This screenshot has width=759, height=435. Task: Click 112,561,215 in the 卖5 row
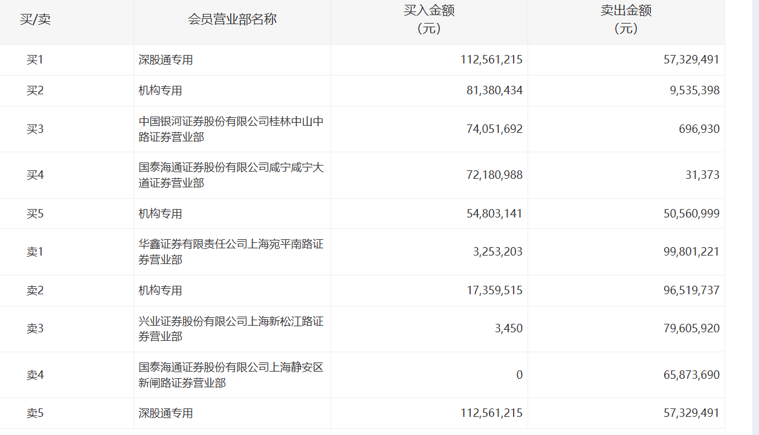pyautogui.click(x=491, y=413)
